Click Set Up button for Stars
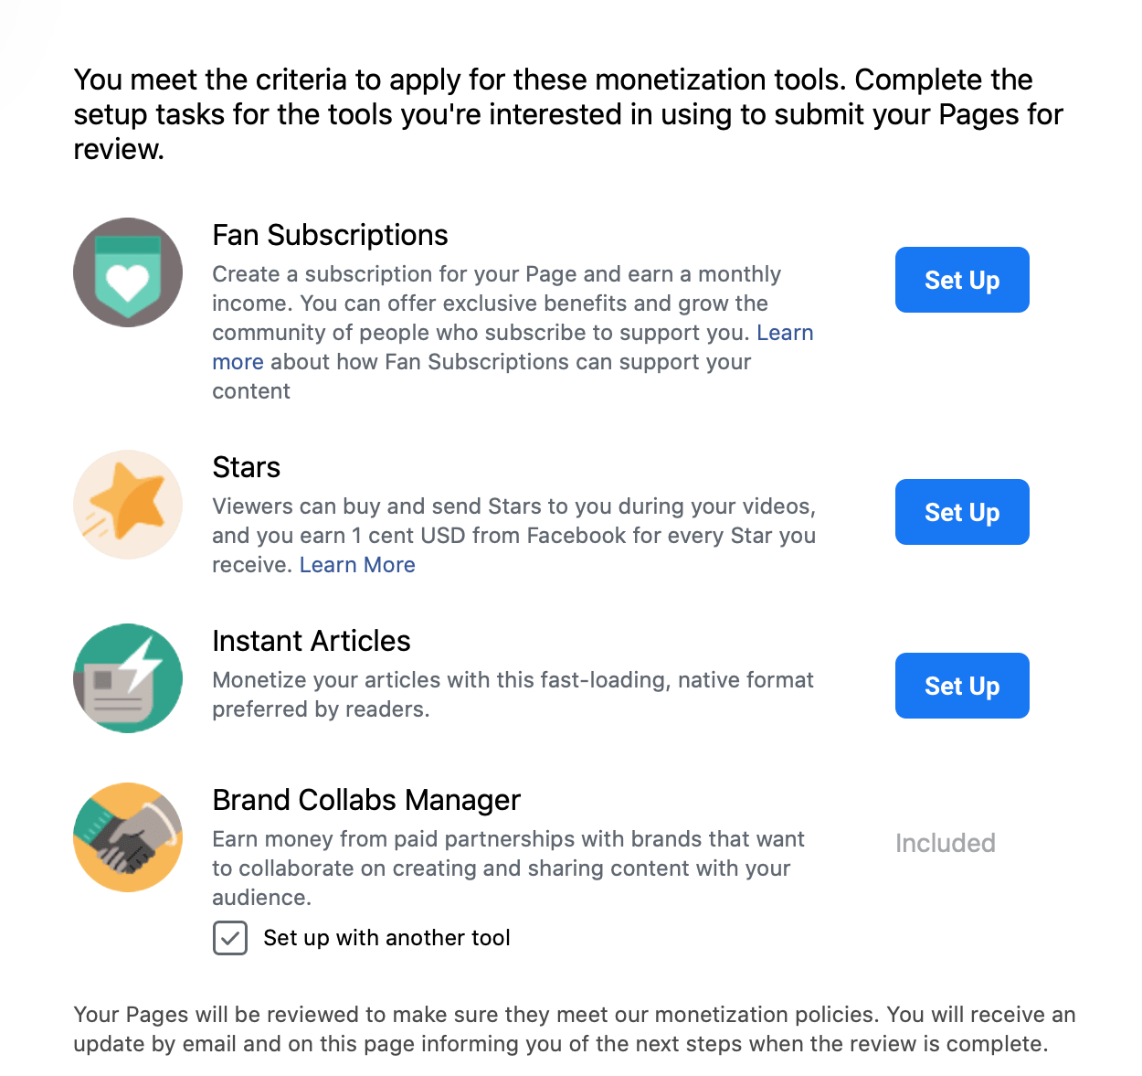 pos(962,512)
